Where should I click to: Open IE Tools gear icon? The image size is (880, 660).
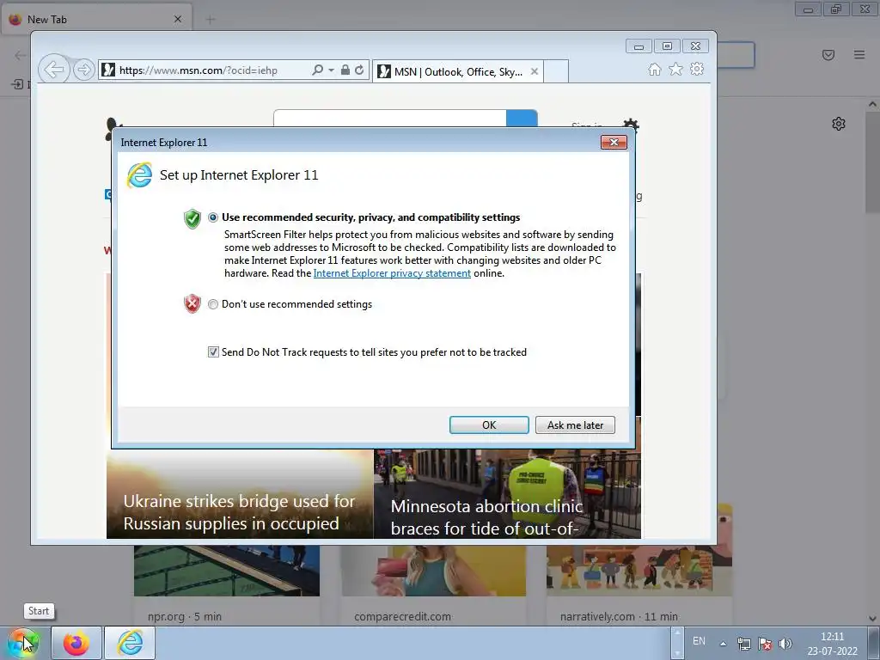696,69
